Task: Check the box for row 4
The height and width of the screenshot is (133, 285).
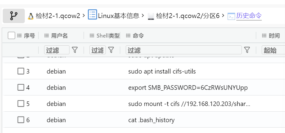Action: [21, 88]
